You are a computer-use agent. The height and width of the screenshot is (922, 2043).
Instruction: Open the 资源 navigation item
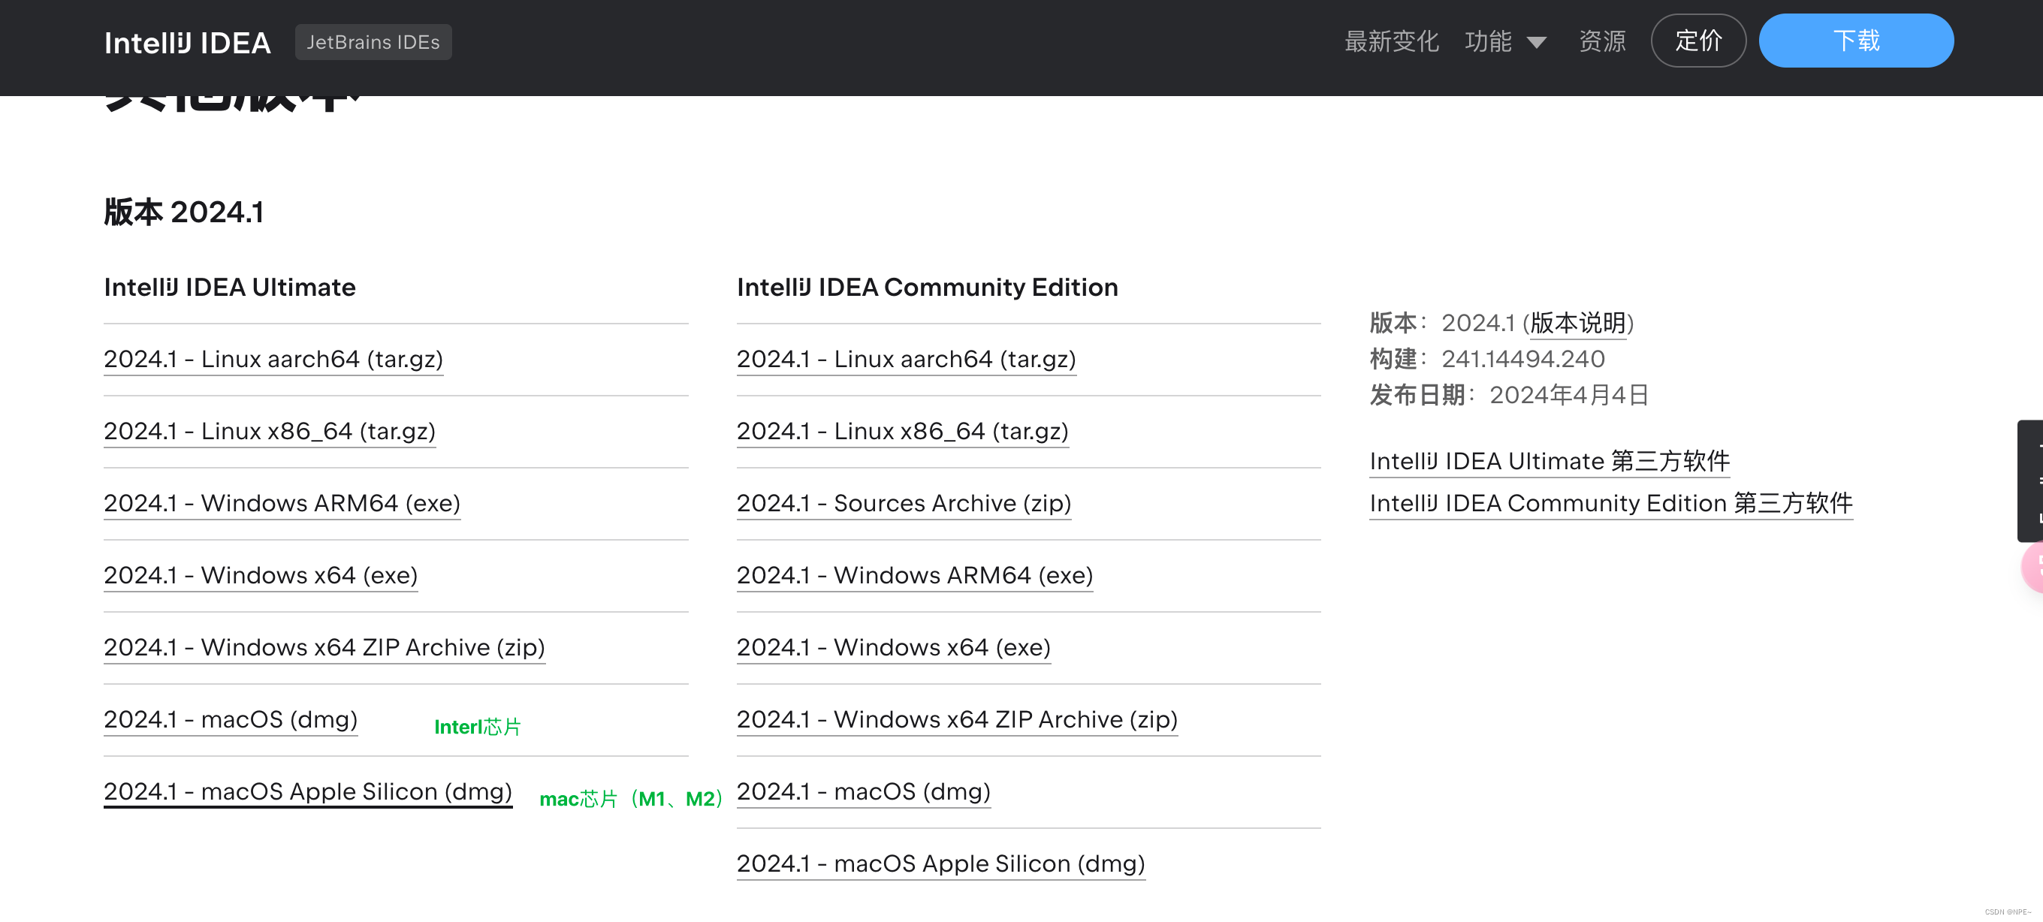pyautogui.click(x=1601, y=41)
